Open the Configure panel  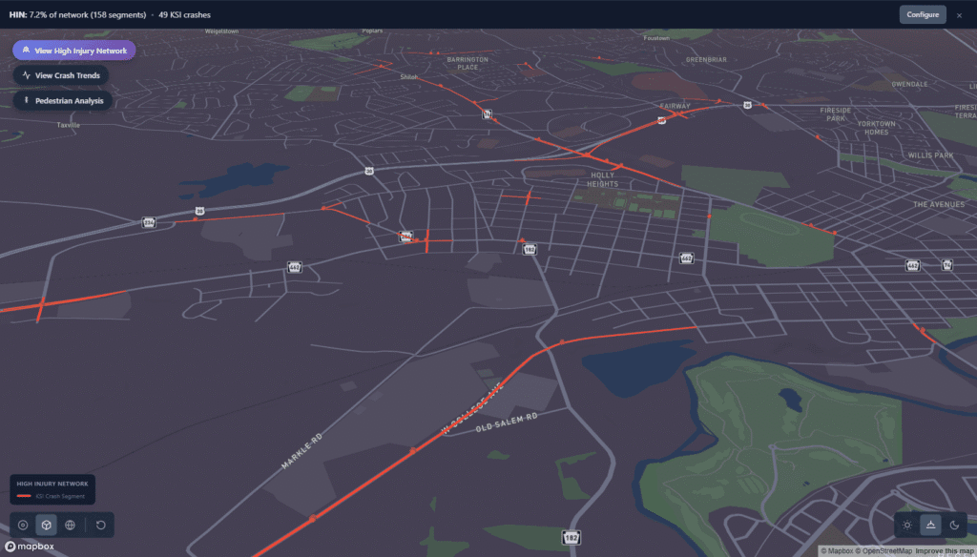923,14
